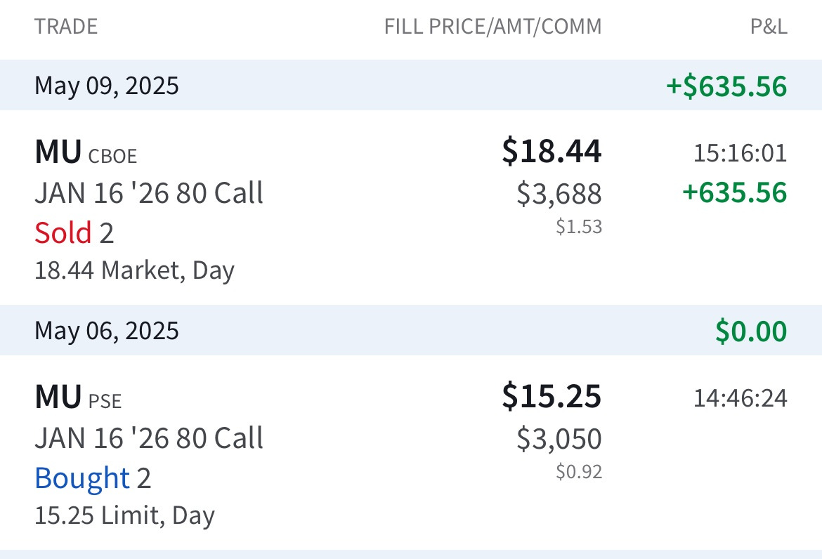Open the MU PSE bought trade

click(x=411, y=453)
